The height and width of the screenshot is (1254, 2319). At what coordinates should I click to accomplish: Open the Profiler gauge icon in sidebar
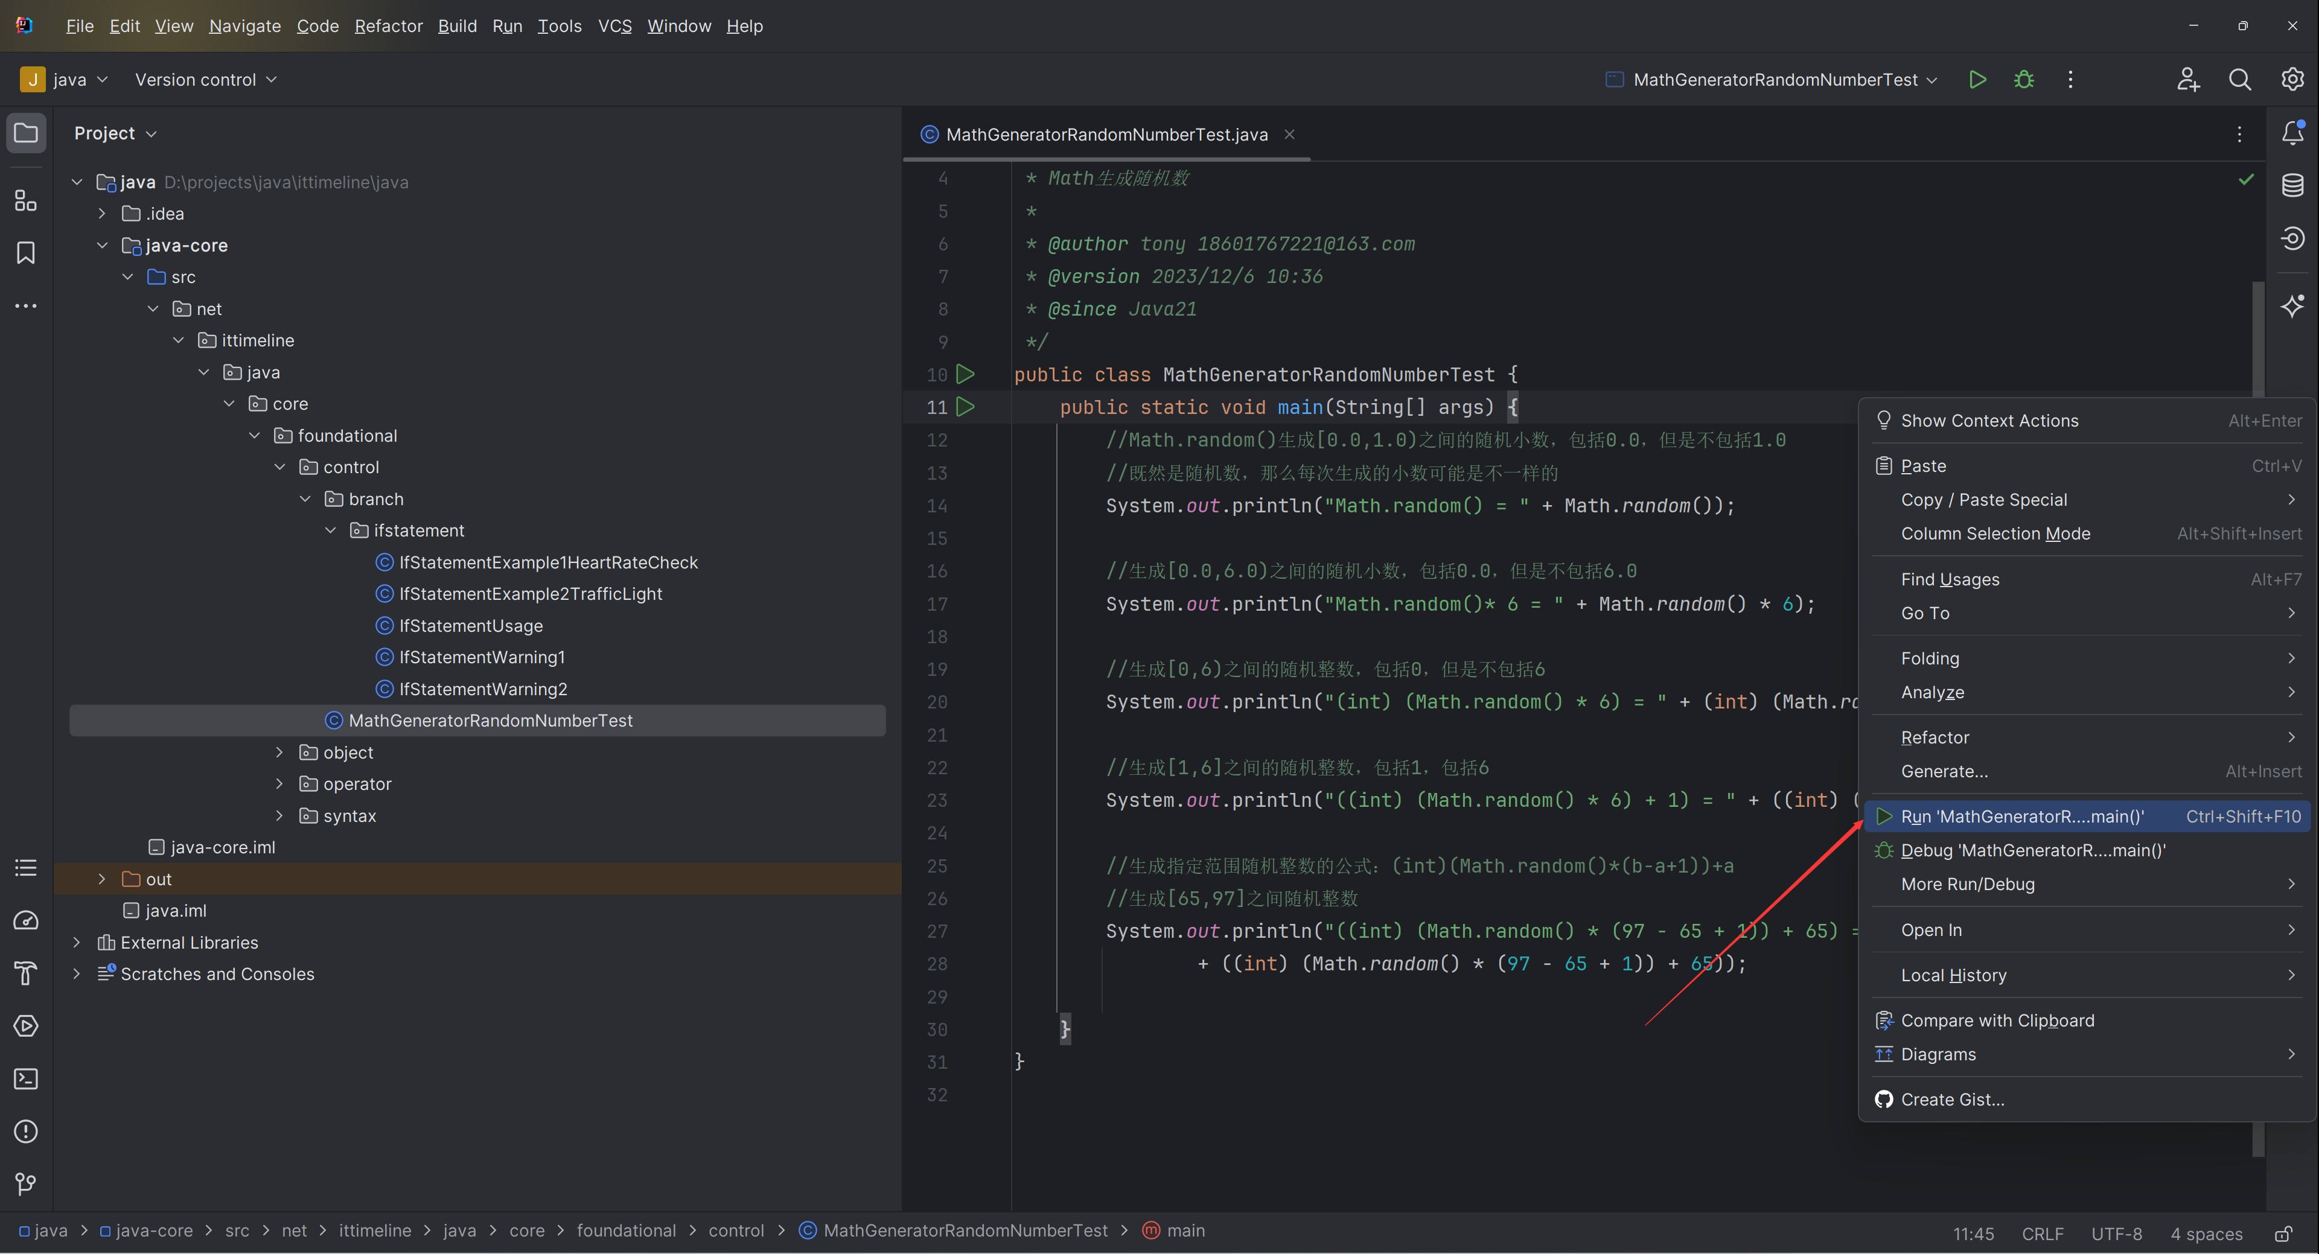(26, 921)
